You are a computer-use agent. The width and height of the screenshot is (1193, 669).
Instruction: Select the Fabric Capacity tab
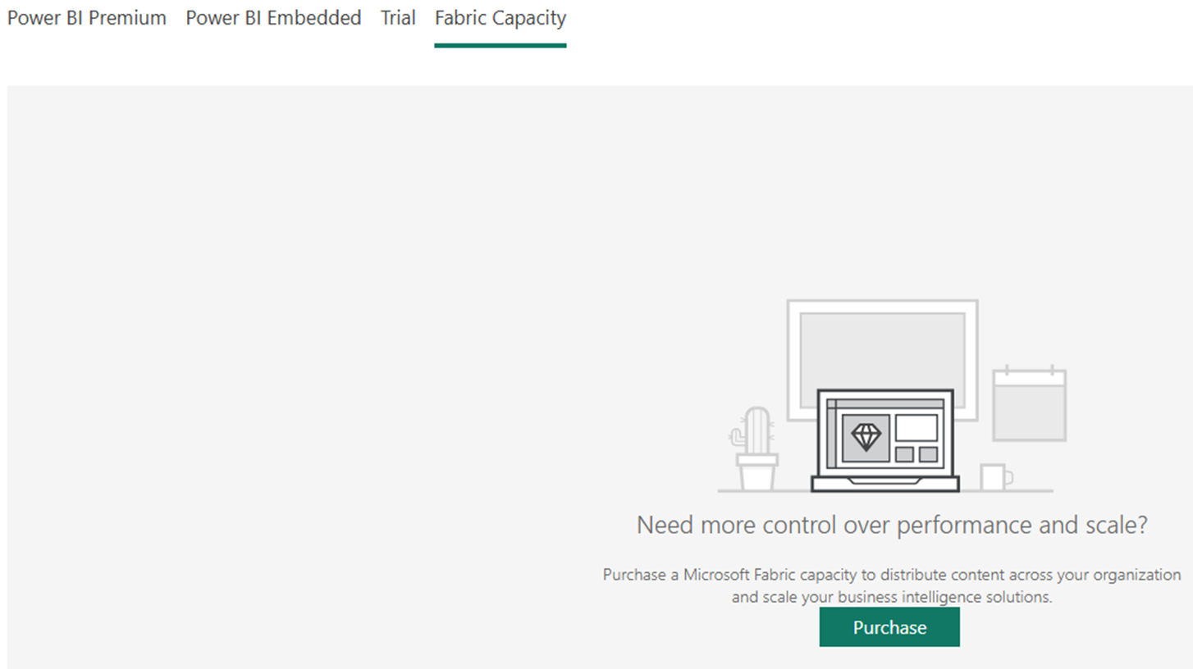tap(501, 20)
